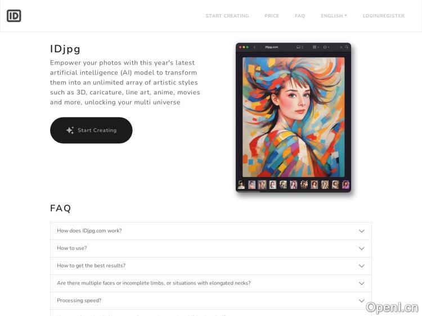Click back arrow in the preview browser window
422x316 pixels.
[x=254, y=47]
